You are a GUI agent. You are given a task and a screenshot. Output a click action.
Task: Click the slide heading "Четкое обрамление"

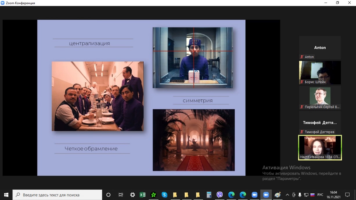click(91, 149)
